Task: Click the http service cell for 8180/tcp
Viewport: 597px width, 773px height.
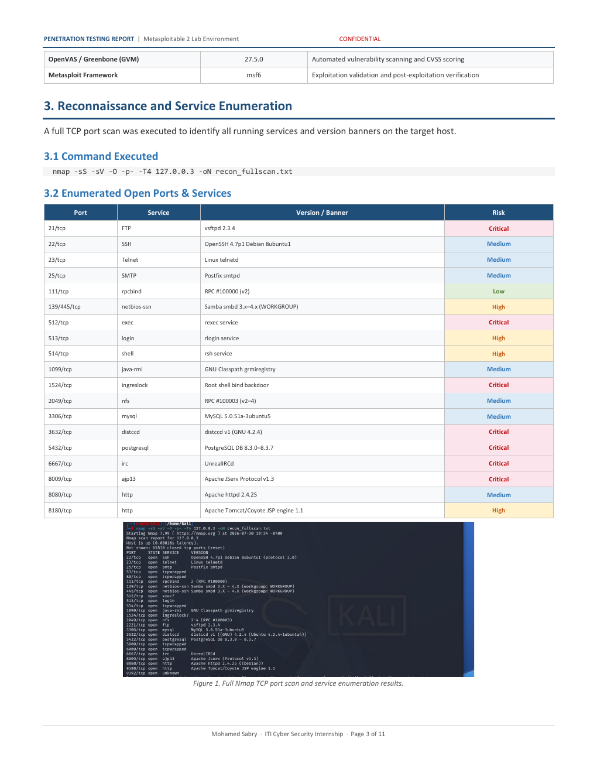Action: (x=159, y=511)
